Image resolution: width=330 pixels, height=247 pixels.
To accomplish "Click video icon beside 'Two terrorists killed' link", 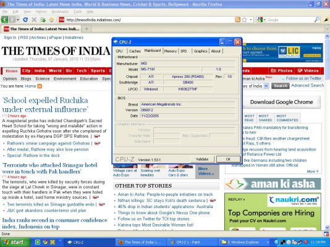I will (102, 204).
